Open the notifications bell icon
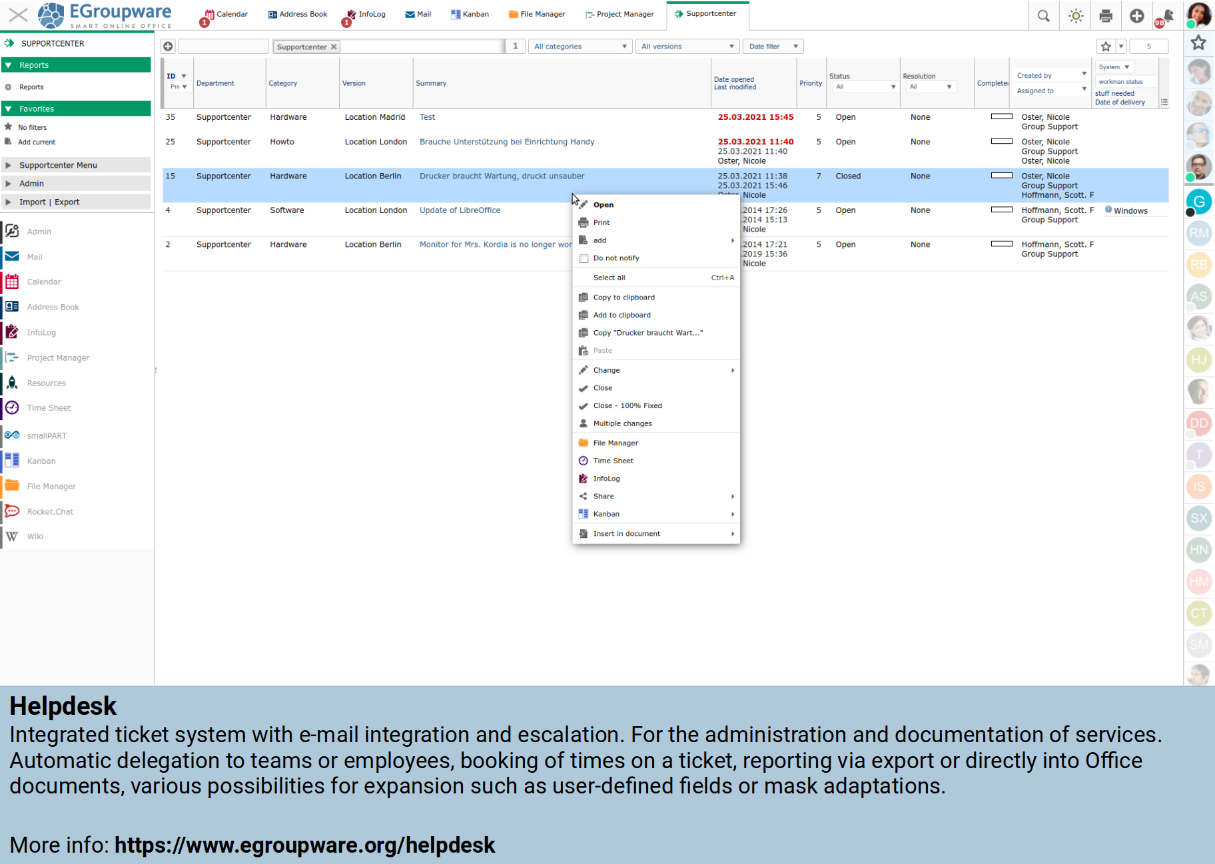 (1166, 16)
